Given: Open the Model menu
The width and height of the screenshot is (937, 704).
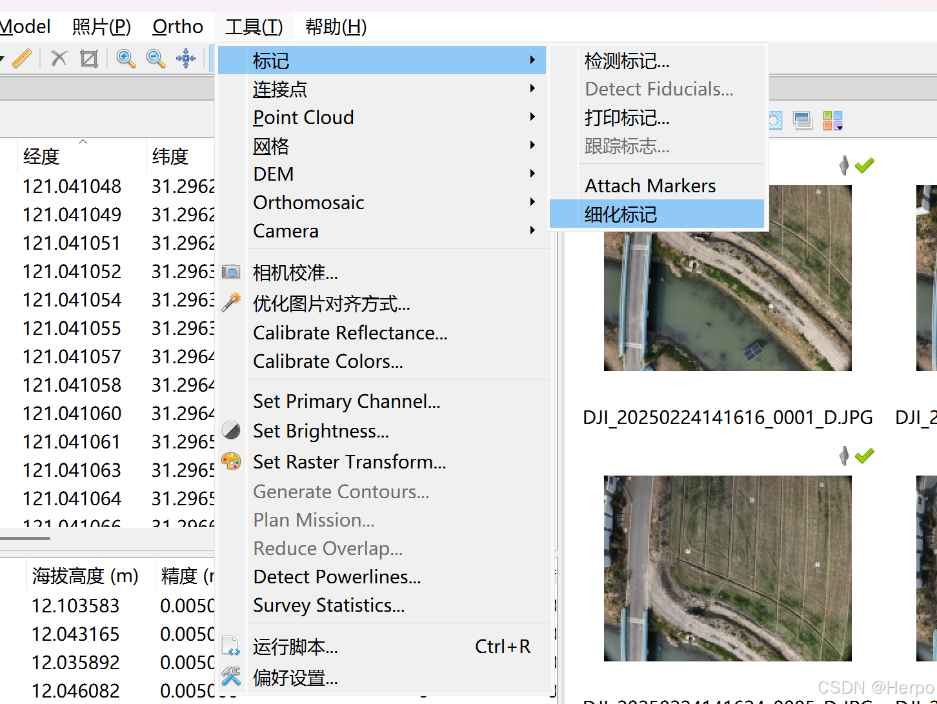Looking at the screenshot, I should [25, 26].
